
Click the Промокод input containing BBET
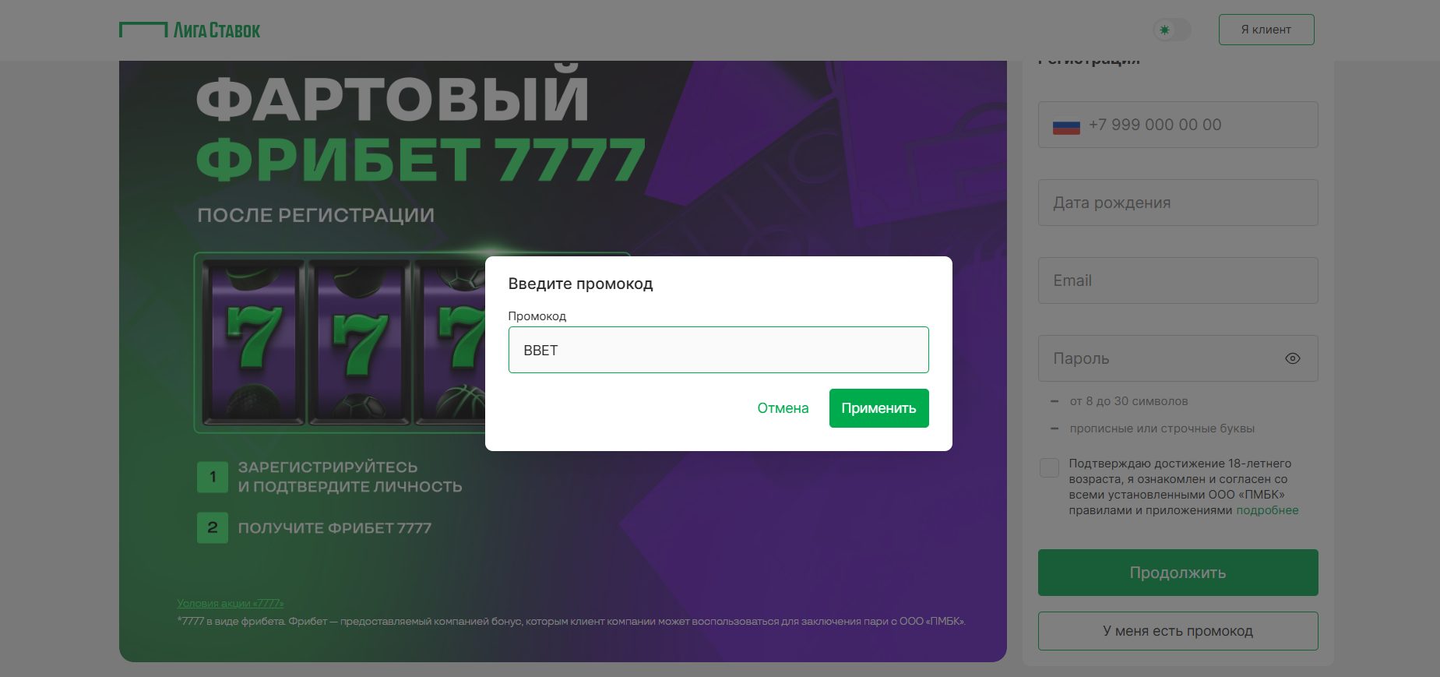click(x=718, y=350)
